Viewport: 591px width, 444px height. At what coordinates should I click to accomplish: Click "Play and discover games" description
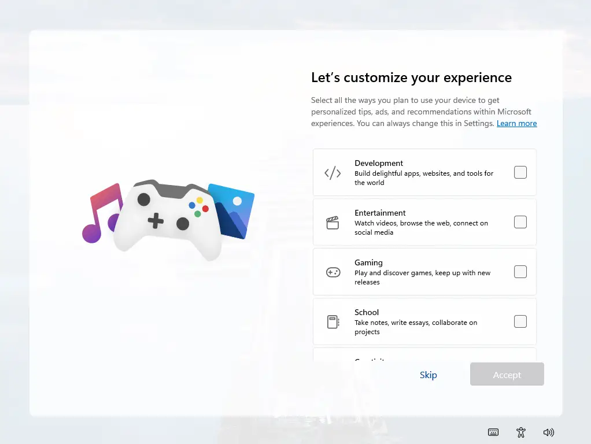[423, 277]
